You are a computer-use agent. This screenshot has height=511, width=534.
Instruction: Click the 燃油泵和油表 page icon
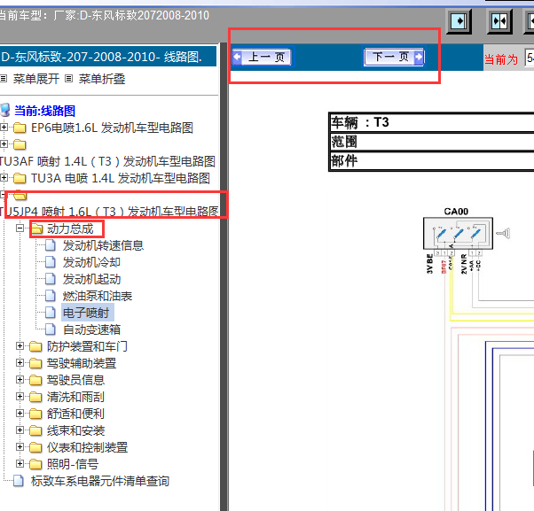pyautogui.click(x=51, y=296)
